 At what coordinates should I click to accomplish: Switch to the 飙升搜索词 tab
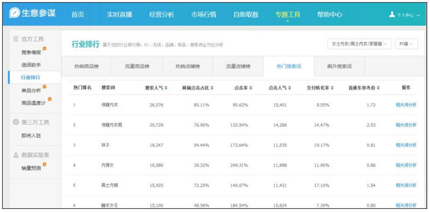[339, 67]
